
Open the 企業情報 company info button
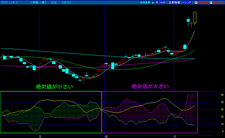point(174,2)
